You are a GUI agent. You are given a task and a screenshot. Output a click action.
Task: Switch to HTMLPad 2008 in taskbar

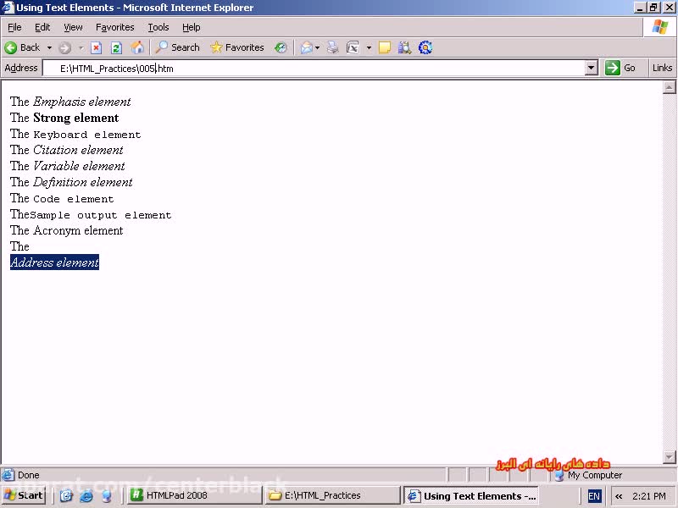click(176, 496)
